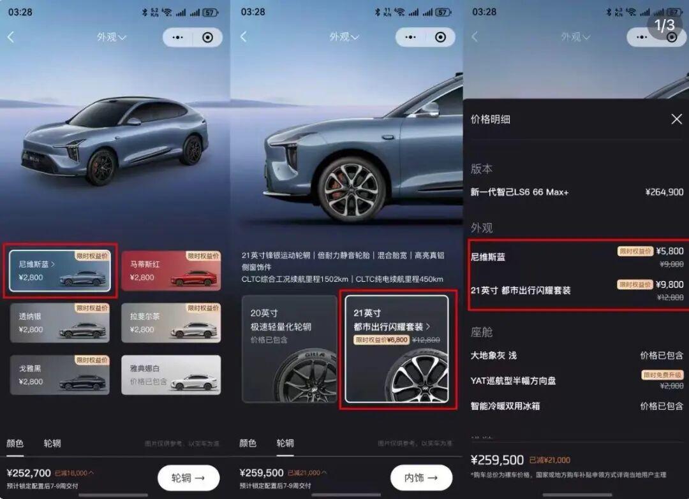Select the 雅典娜白 white car thumbnail
689x499 pixels.
point(171,375)
